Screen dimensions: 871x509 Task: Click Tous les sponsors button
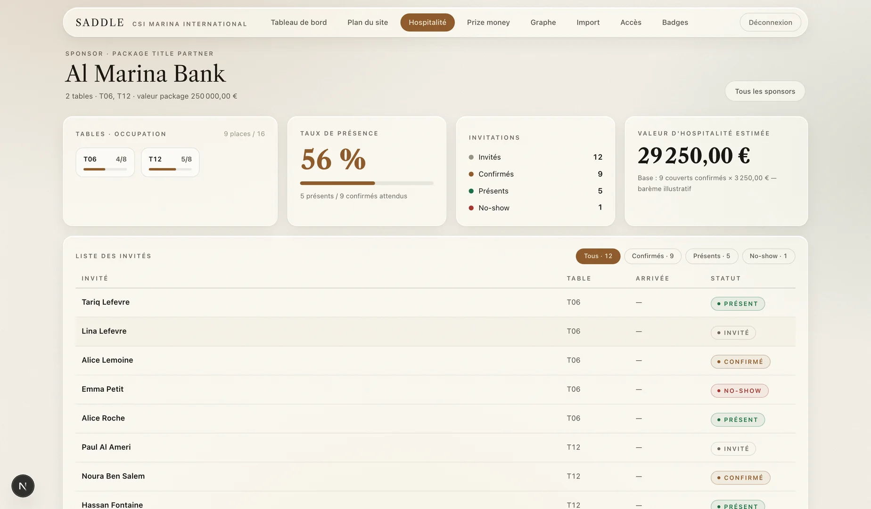(x=765, y=91)
